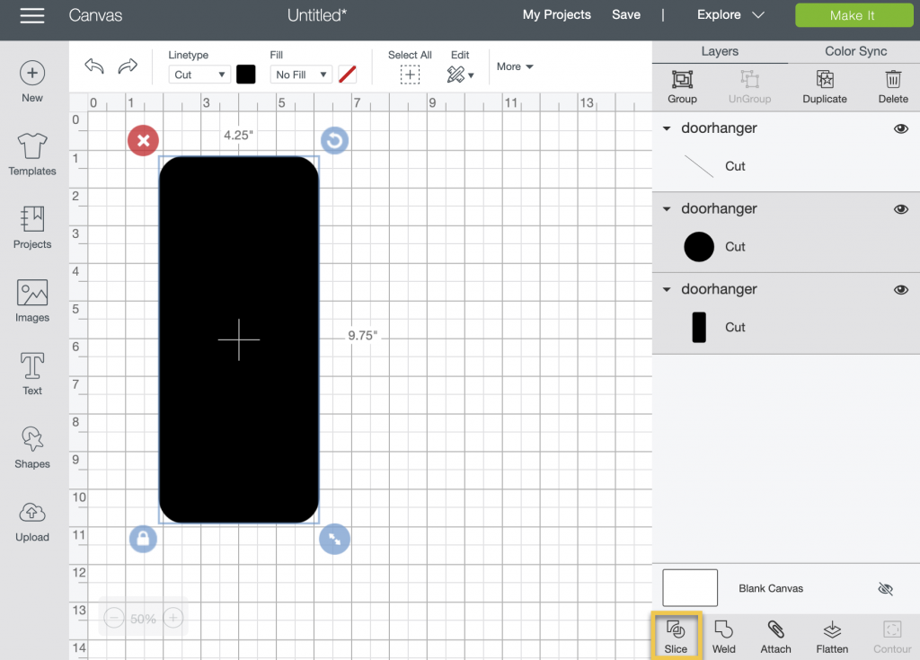Open the Shapes tool
The width and height of the screenshot is (920, 660).
pyautogui.click(x=32, y=448)
